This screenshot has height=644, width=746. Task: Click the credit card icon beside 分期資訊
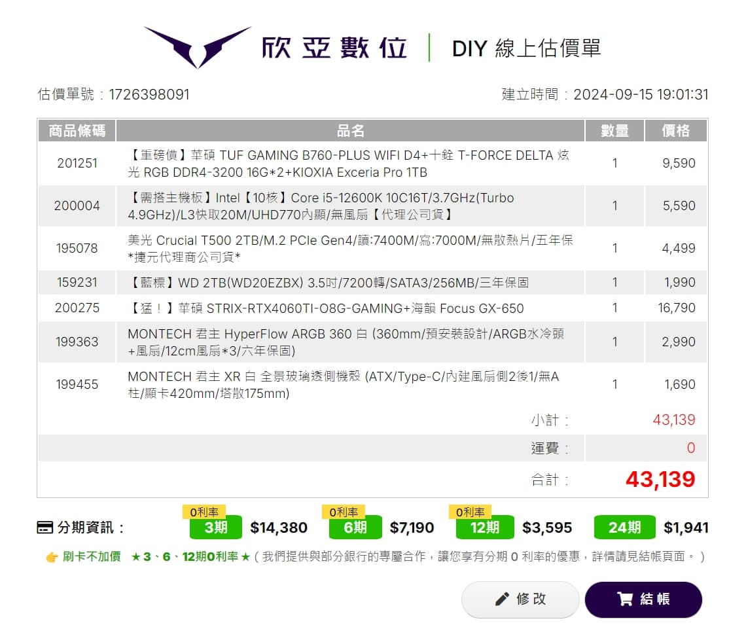(x=44, y=528)
